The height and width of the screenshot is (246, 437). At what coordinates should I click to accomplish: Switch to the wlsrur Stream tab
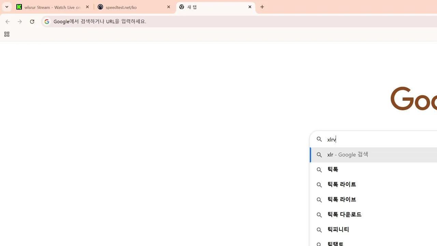tap(53, 7)
